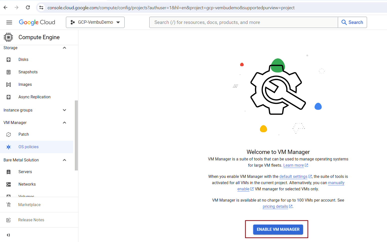Open Async Replication page
This screenshot has height=242, width=387.
coord(34,97)
